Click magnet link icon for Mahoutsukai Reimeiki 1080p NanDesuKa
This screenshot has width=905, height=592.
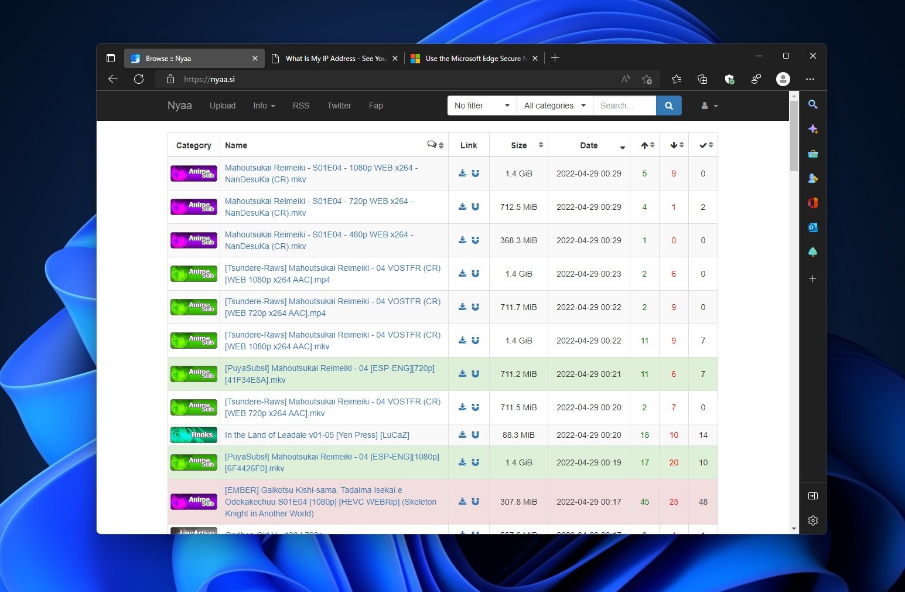pyautogui.click(x=475, y=173)
